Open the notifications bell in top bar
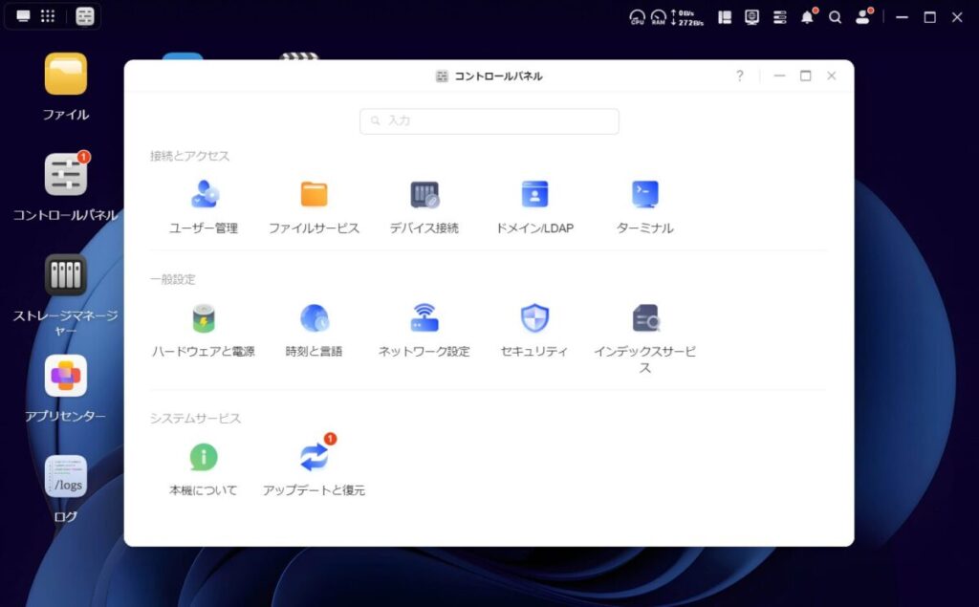Image resolution: width=979 pixels, height=607 pixels. (807, 17)
